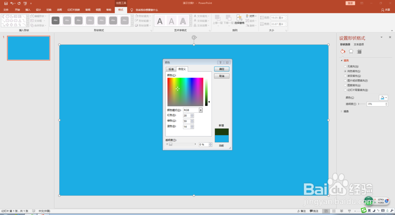Screen dimensions: 395x215
Task: Click Cancel (取消) in Colors dialog
Action: coord(222,76)
